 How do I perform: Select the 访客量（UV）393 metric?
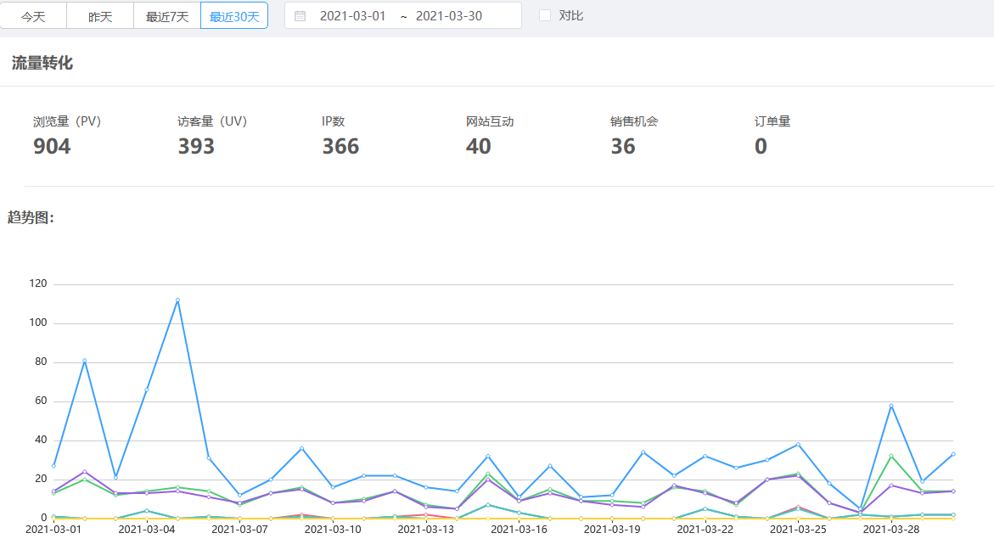(x=212, y=136)
